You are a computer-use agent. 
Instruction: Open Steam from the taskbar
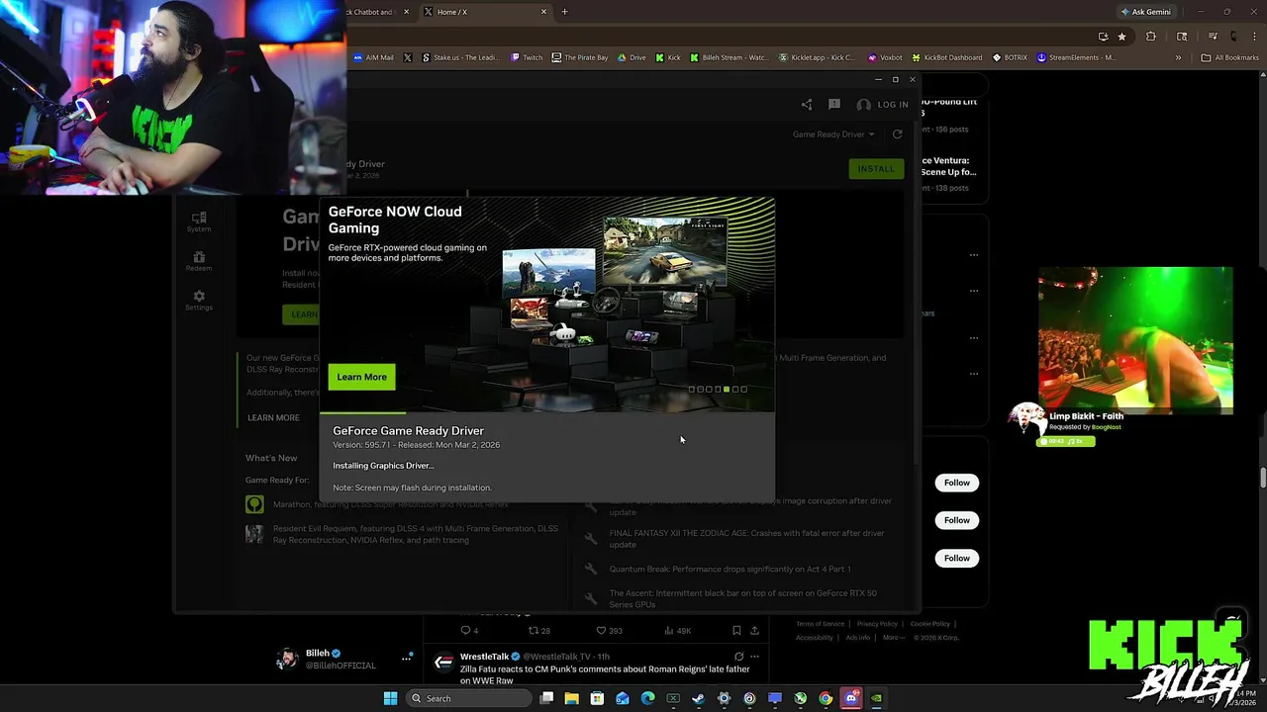pyautogui.click(x=699, y=699)
